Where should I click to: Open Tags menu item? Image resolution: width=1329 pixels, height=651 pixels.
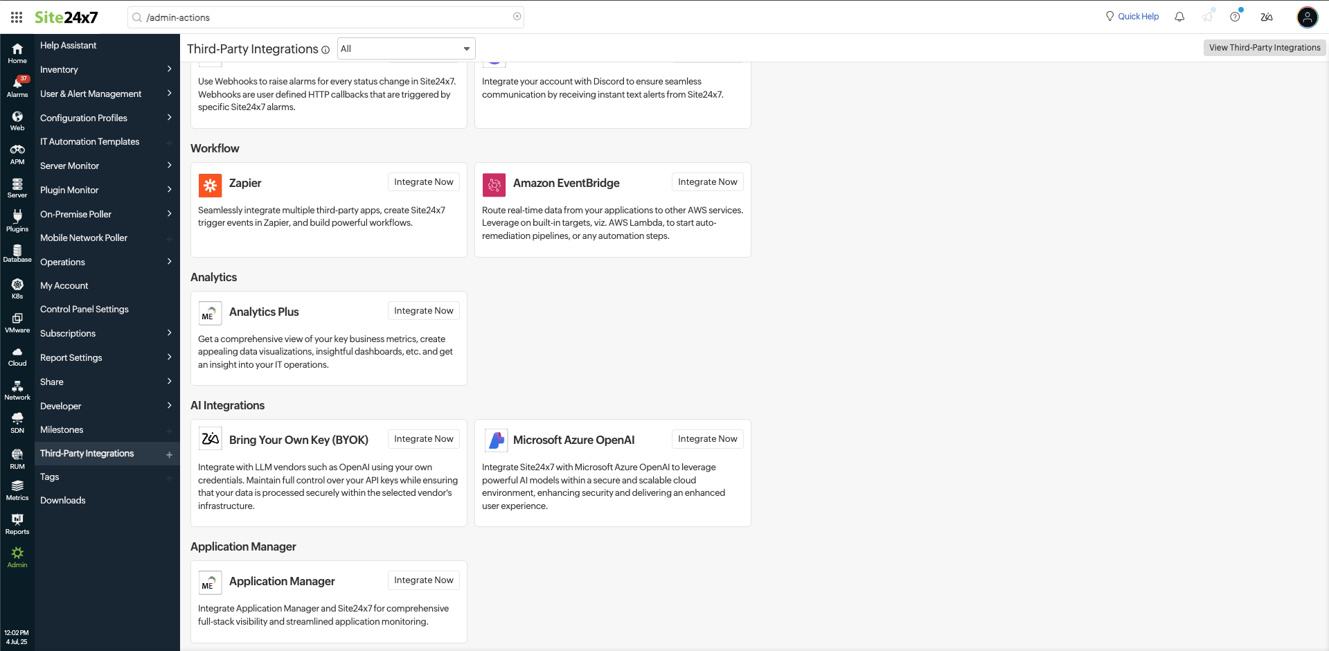click(x=107, y=476)
